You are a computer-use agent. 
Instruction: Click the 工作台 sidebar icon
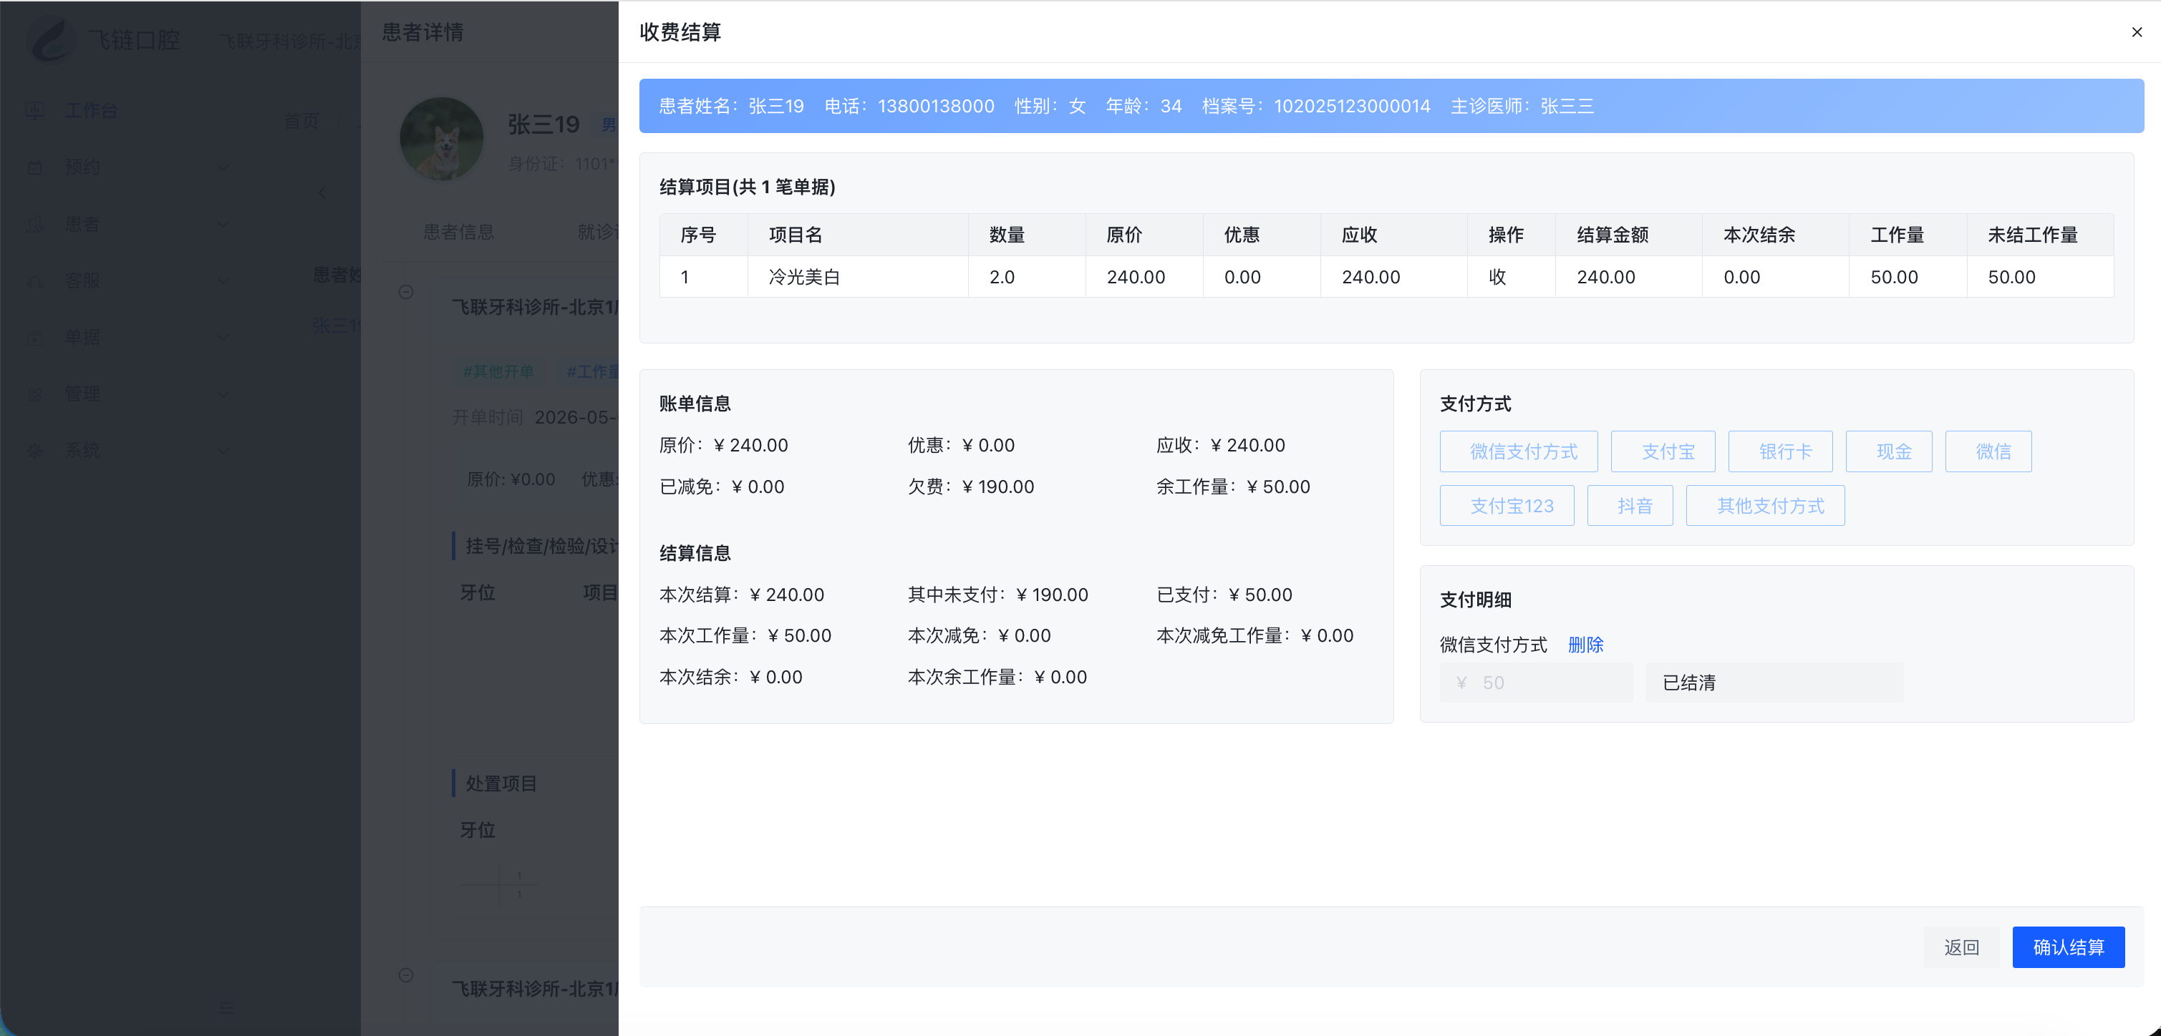[x=34, y=109]
